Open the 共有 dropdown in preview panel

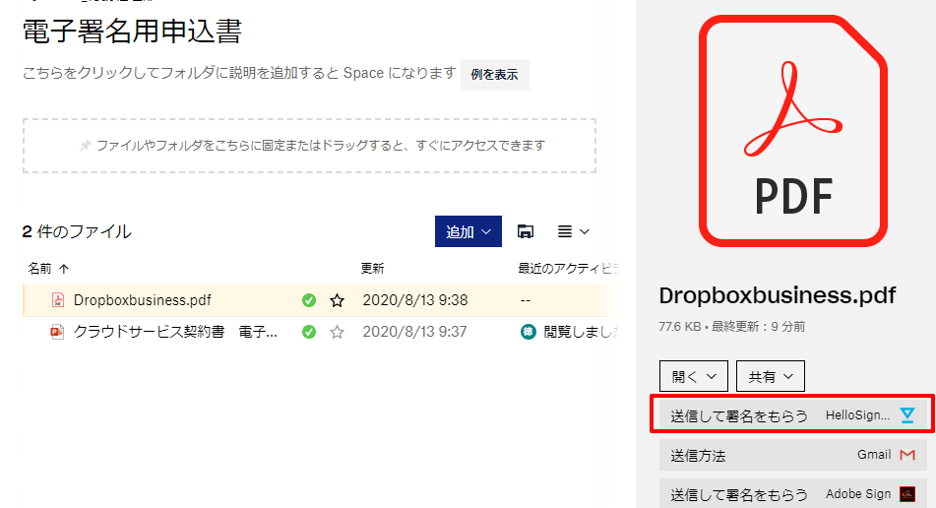[770, 376]
